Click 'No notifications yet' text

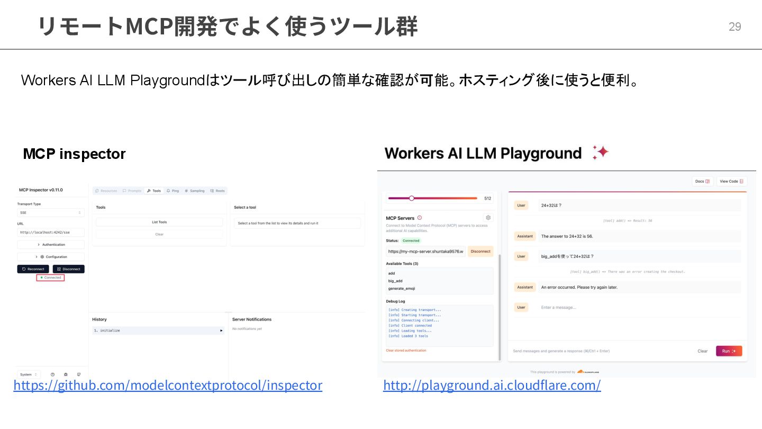247,329
